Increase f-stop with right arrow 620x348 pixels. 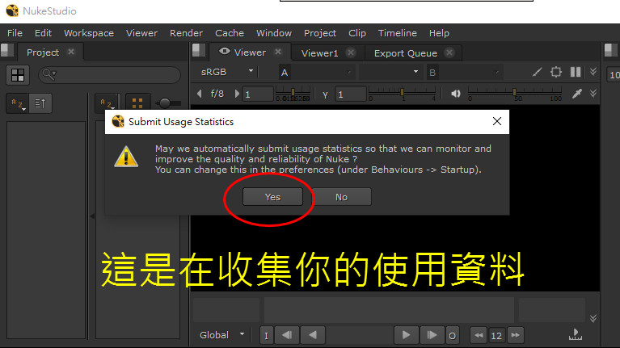[x=237, y=94]
